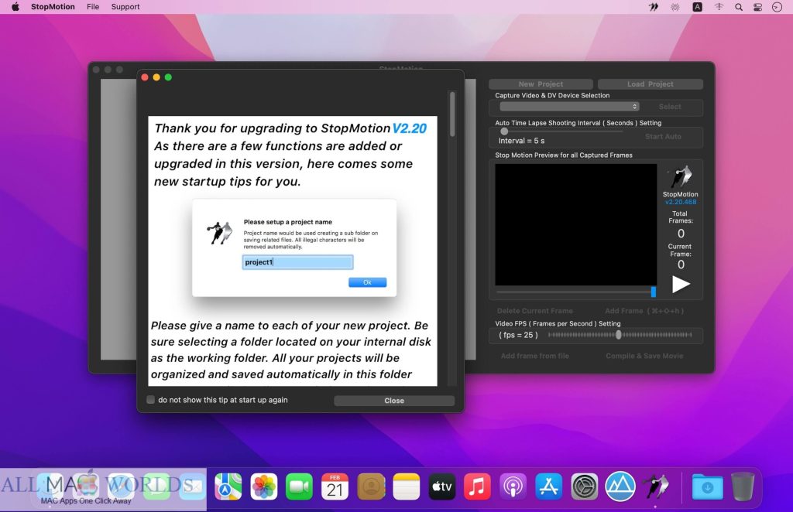Open Maps from the dock
The height and width of the screenshot is (512, 793).
228,486
